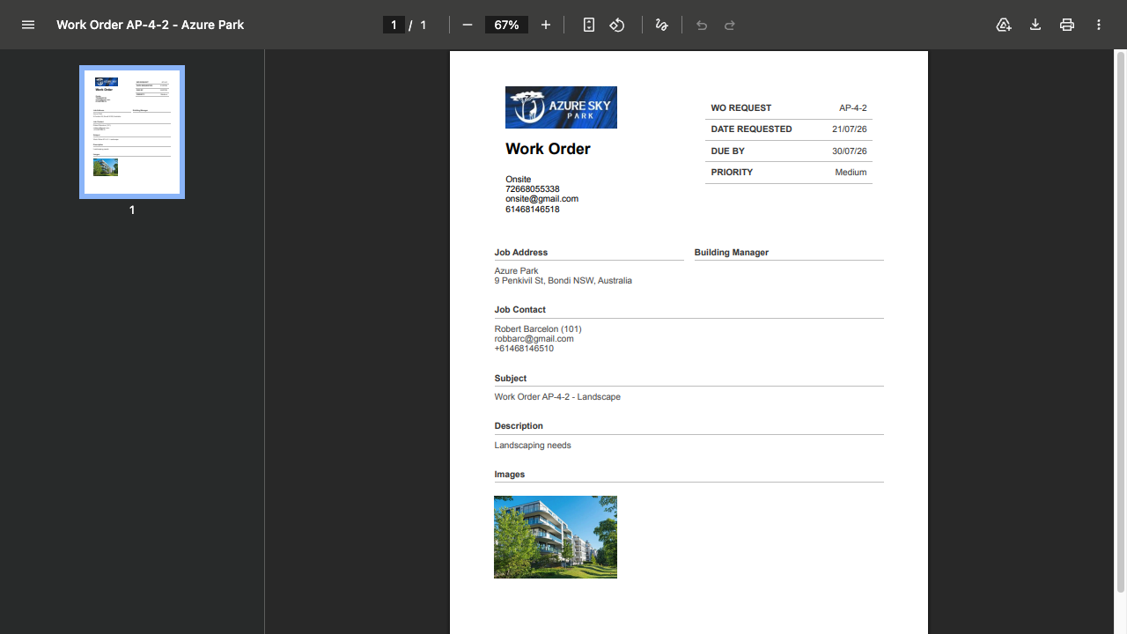Save the PDF to Google Drive
This screenshot has height=634, width=1127.
(x=1004, y=25)
